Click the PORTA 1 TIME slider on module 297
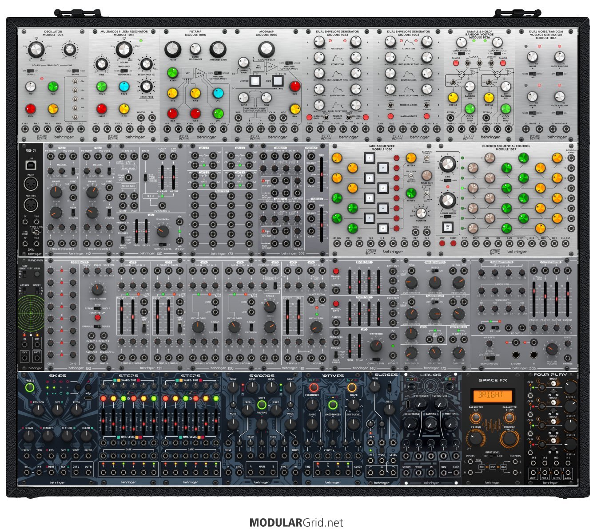 pos(322,174)
